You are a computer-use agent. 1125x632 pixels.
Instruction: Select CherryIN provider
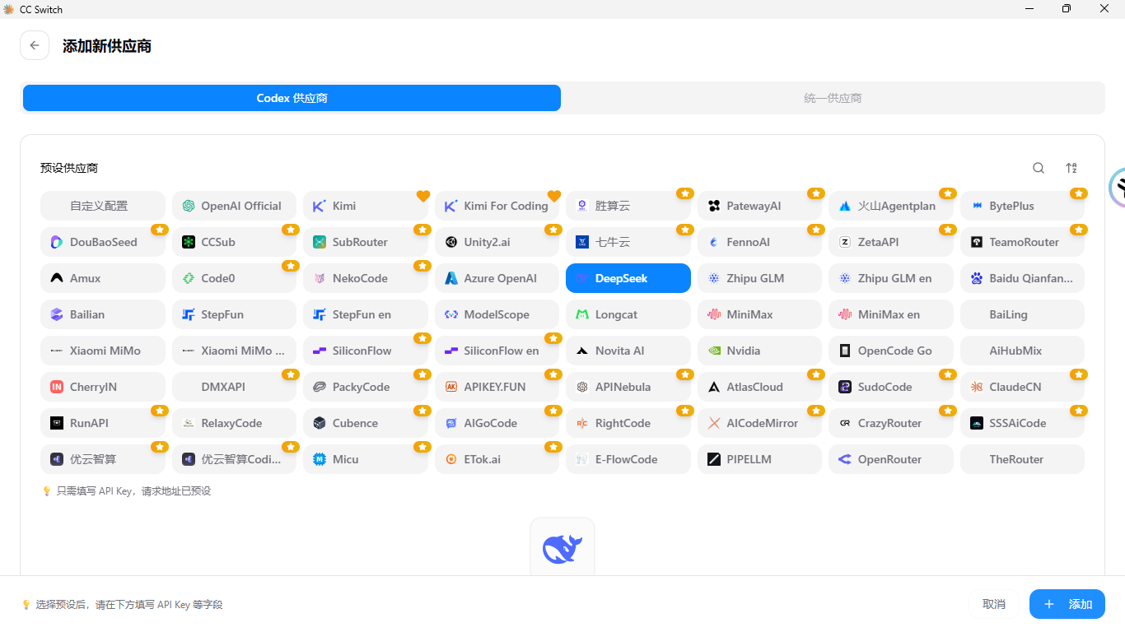(x=103, y=387)
